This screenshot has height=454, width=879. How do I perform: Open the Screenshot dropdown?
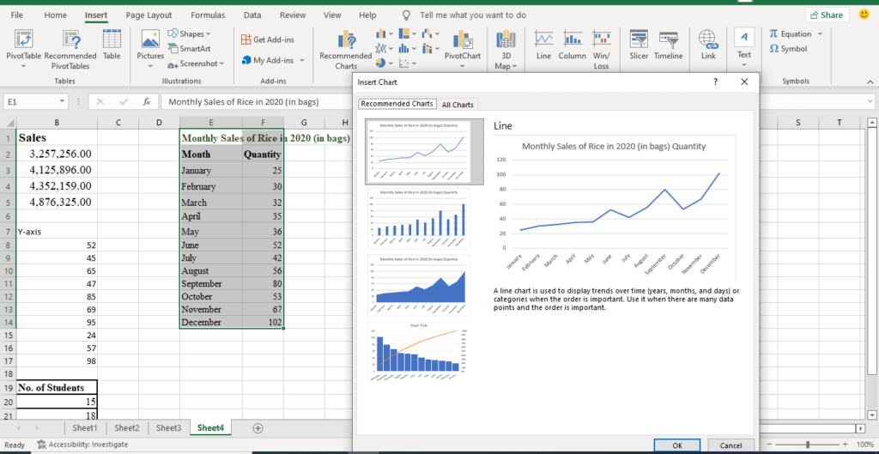pos(197,64)
